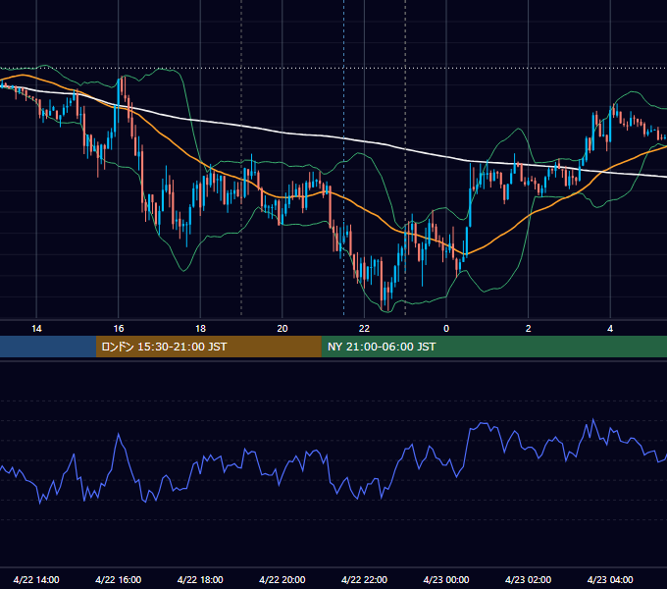
Task: Click the 20 hour axis label
Action: (282, 329)
